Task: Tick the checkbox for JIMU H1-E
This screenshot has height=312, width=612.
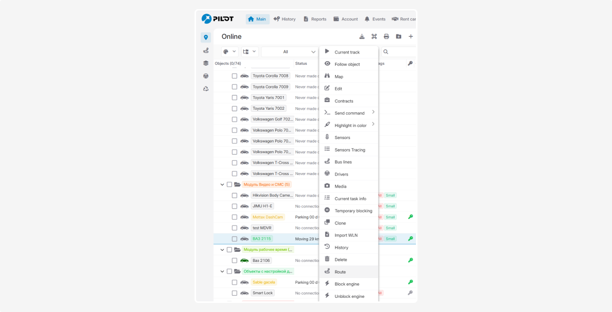Action: coord(235,206)
